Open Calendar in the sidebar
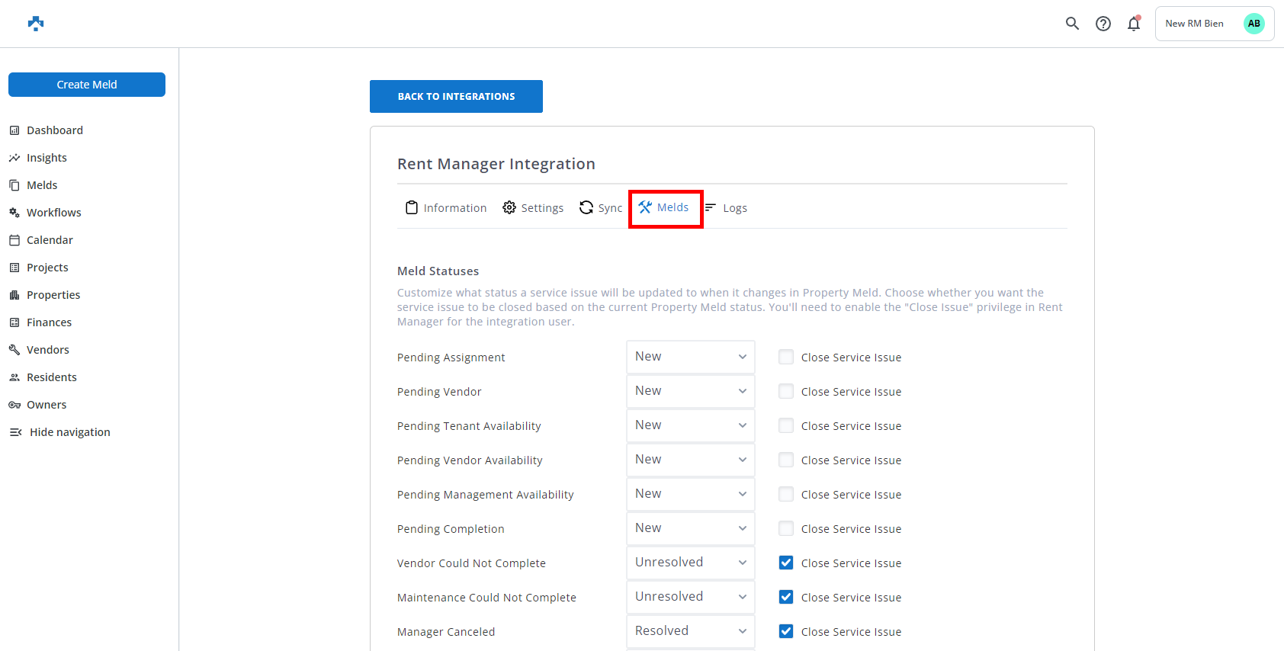1284x651 pixels. click(x=50, y=240)
